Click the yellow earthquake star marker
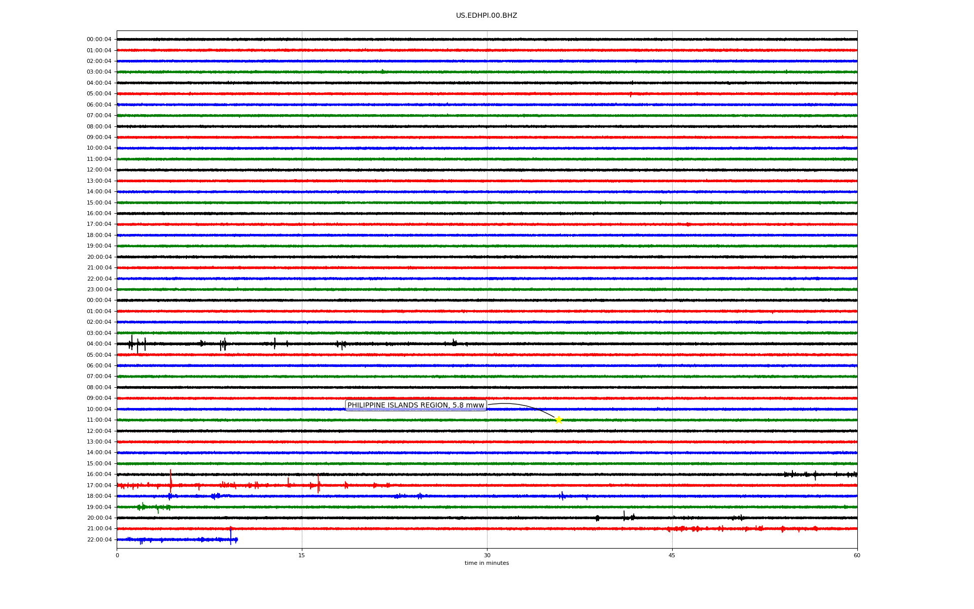The height and width of the screenshot is (609, 974). [559, 420]
